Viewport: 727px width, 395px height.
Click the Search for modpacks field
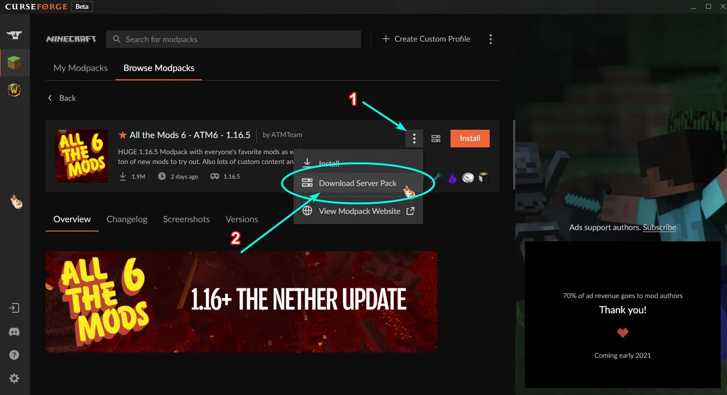pyautogui.click(x=233, y=39)
